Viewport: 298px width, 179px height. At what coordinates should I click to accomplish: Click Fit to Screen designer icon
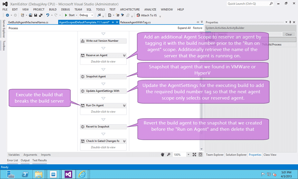[x=194, y=155]
